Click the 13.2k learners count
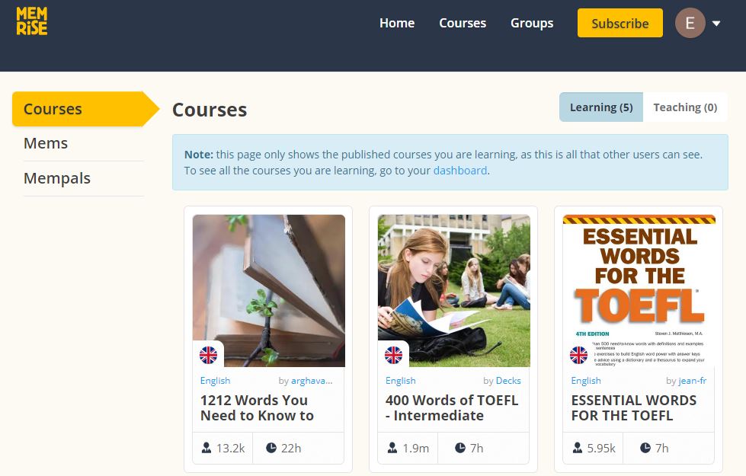The height and width of the screenshot is (476, 746). point(231,448)
